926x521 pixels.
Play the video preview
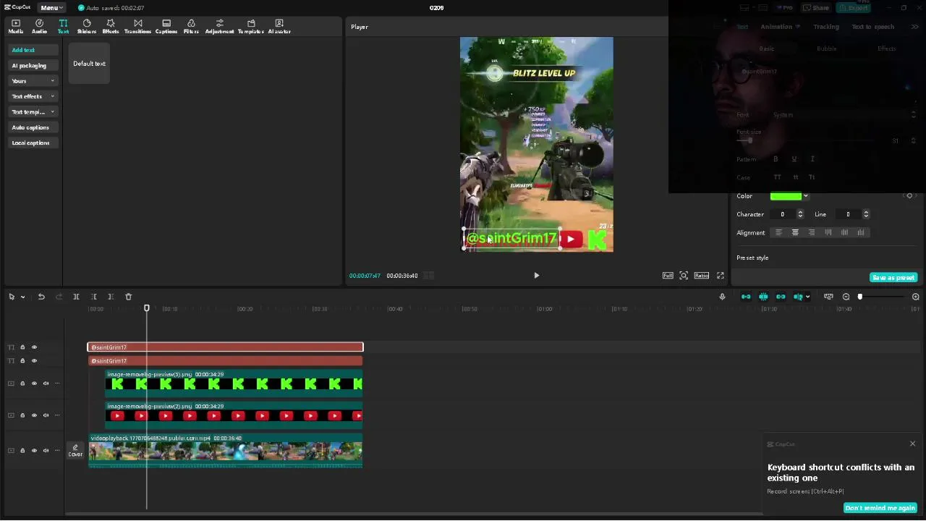coord(536,276)
